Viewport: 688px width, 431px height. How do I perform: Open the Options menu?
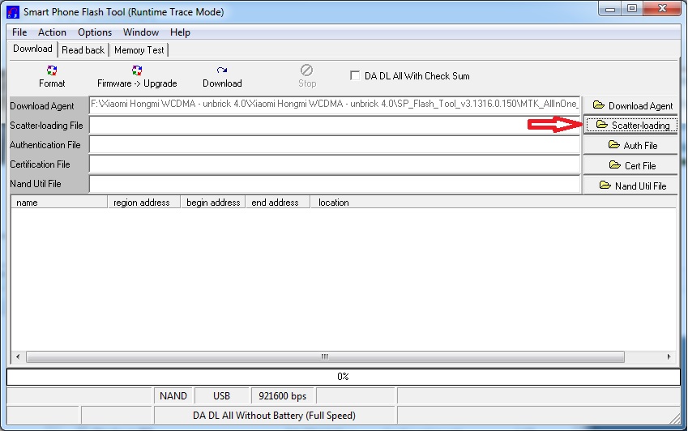tap(95, 32)
